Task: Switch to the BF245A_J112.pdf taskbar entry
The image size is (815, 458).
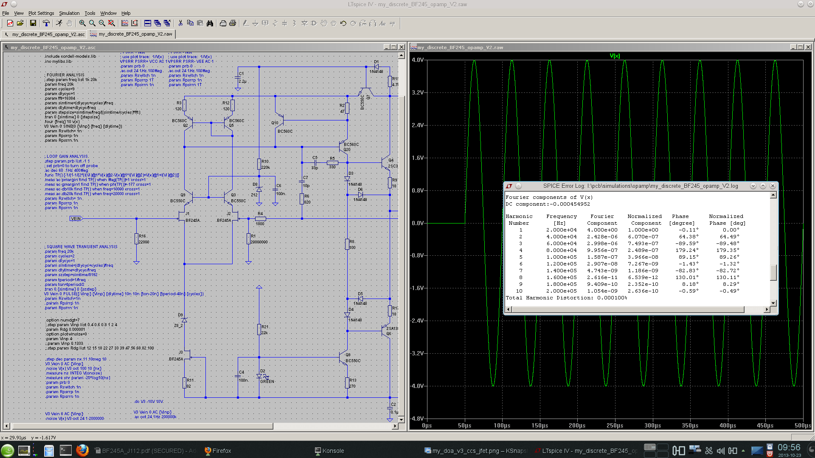Action: point(146,451)
